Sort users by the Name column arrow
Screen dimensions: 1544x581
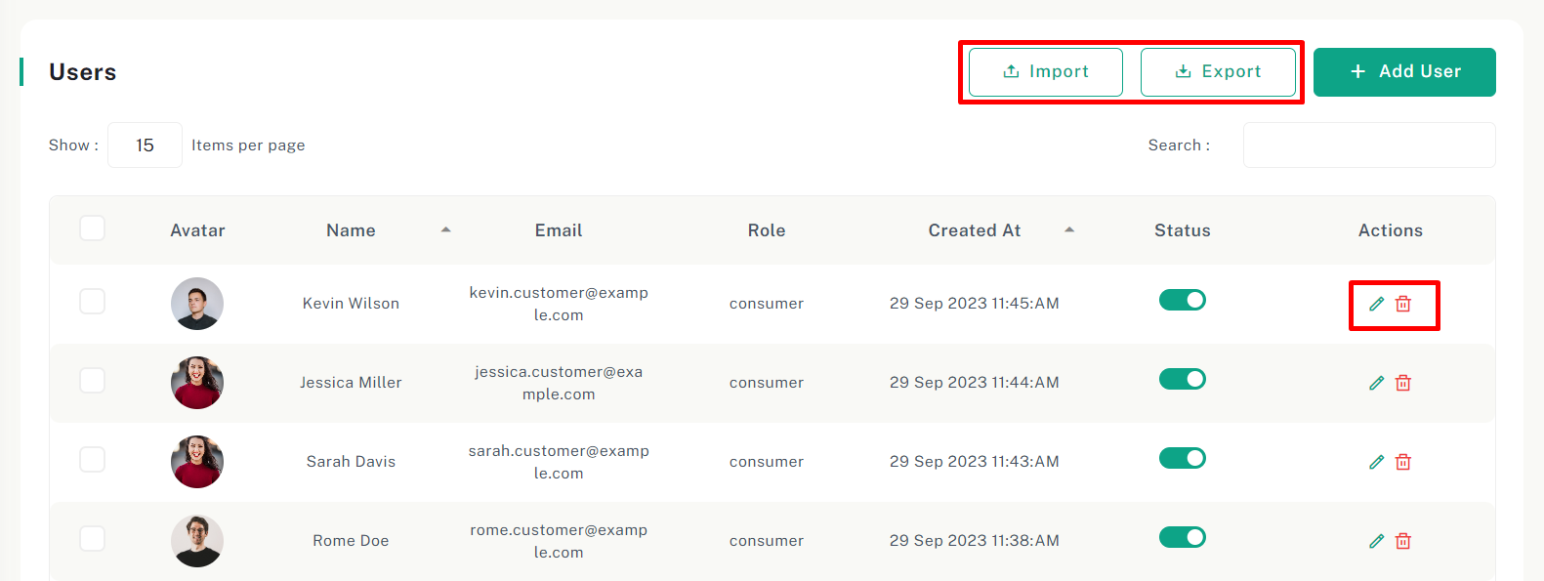tap(445, 230)
